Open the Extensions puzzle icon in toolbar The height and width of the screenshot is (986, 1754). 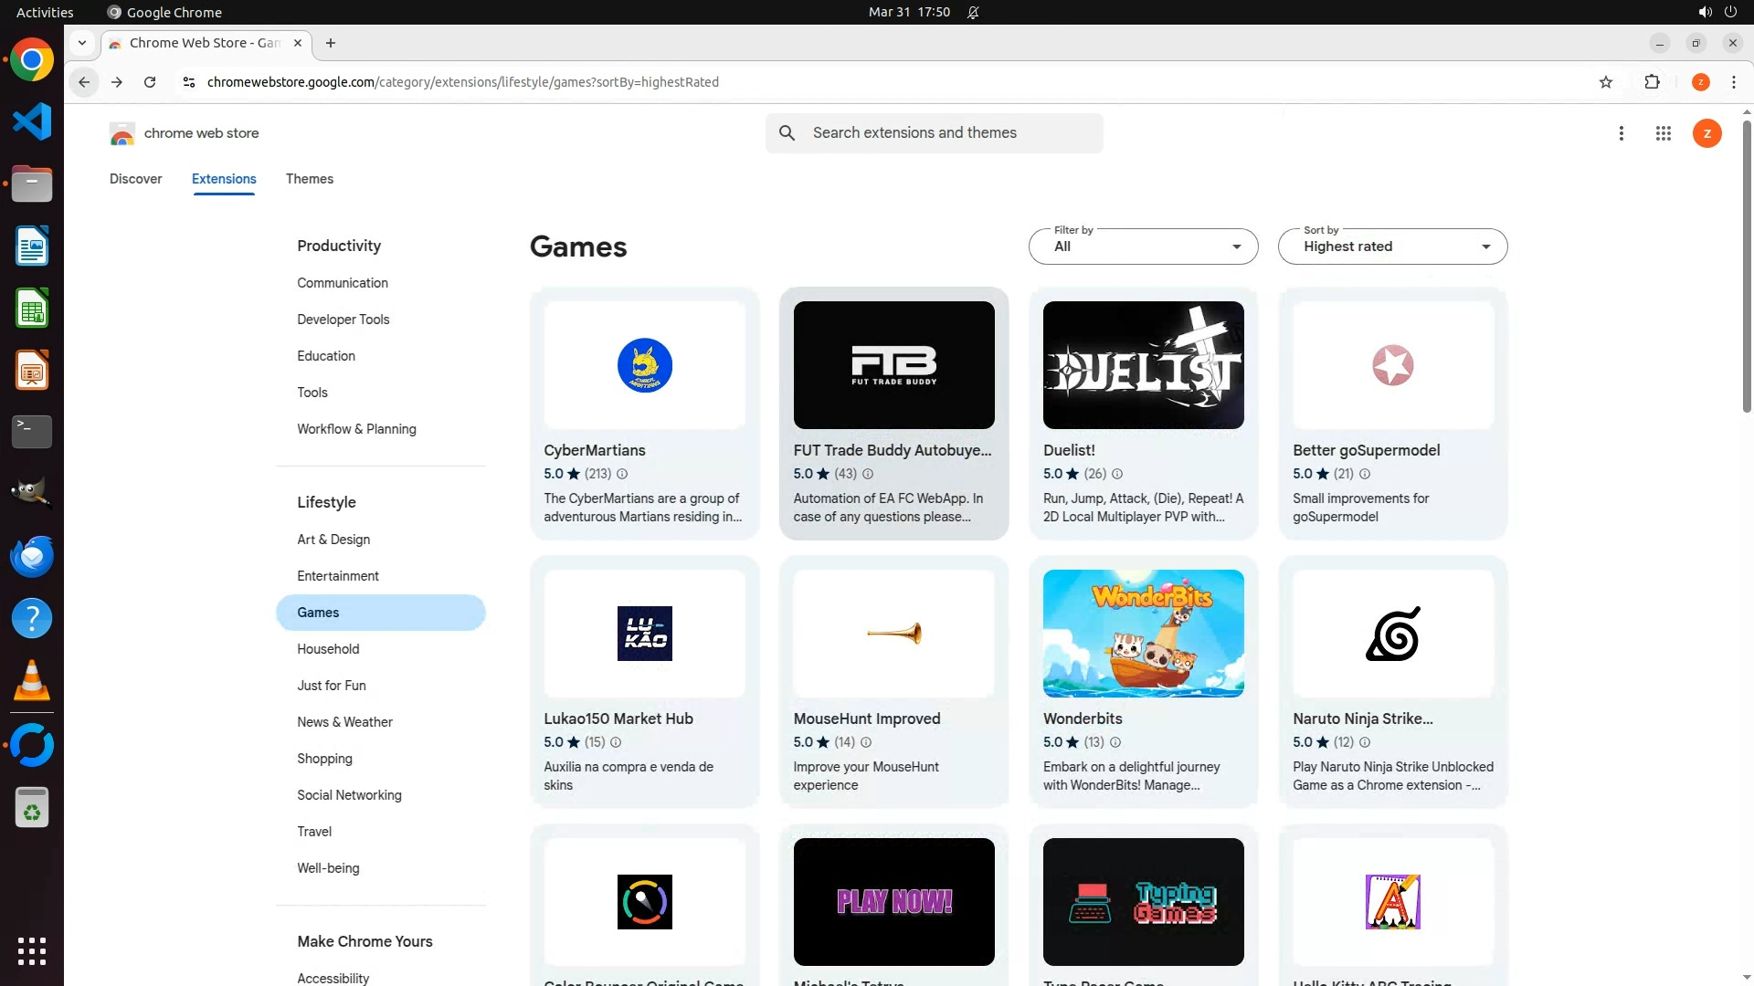(1652, 82)
